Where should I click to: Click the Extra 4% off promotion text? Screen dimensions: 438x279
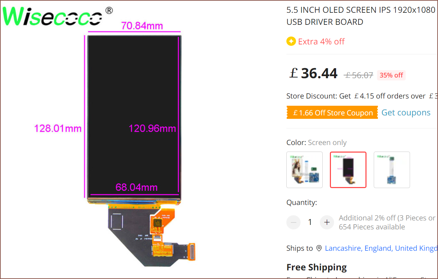tap(321, 42)
